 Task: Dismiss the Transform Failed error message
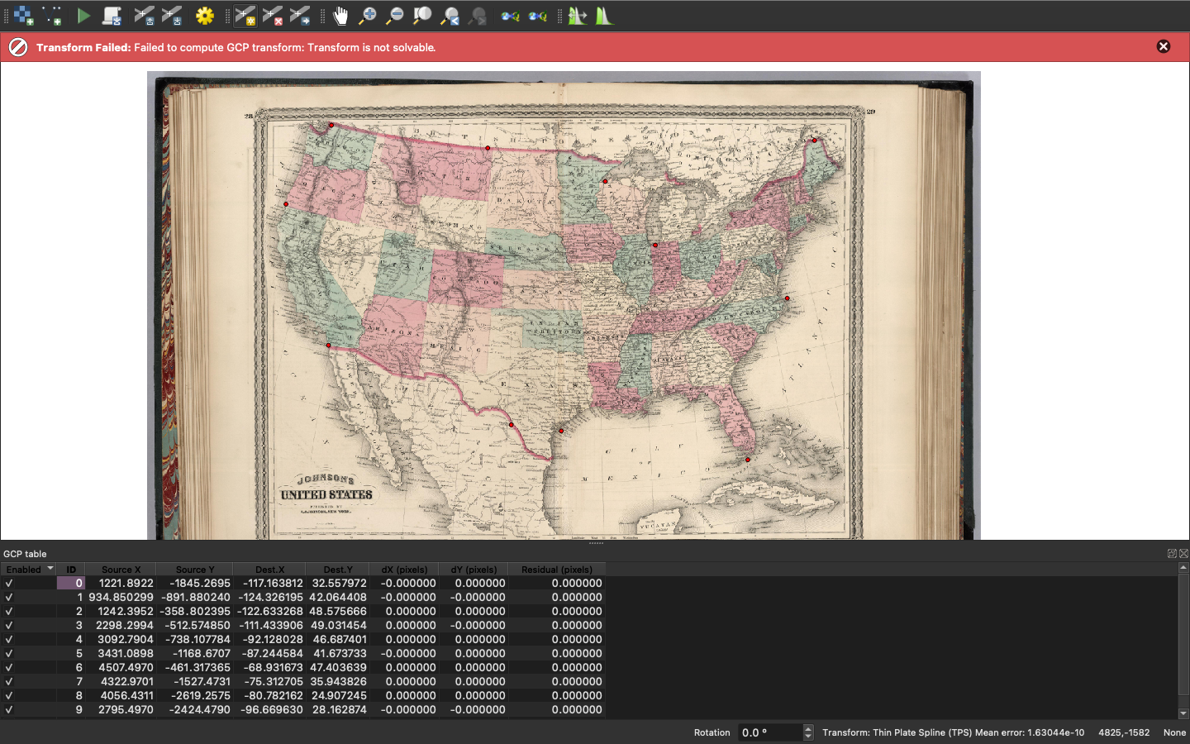pos(1164,46)
